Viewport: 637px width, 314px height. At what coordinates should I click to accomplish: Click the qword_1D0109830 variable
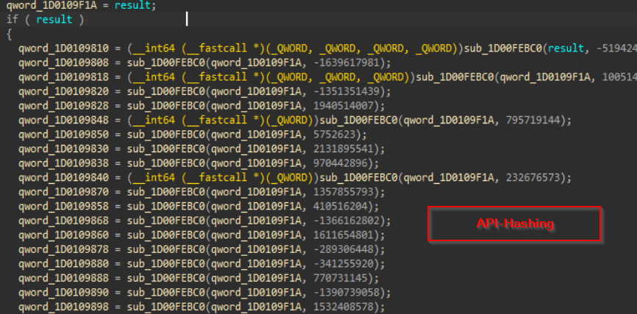point(64,149)
